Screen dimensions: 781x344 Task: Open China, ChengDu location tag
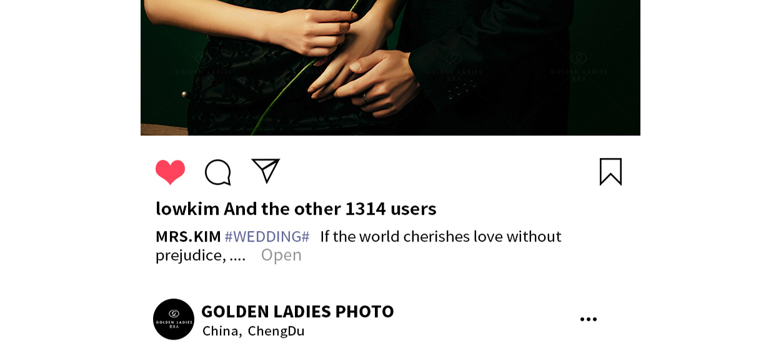point(254,331)
